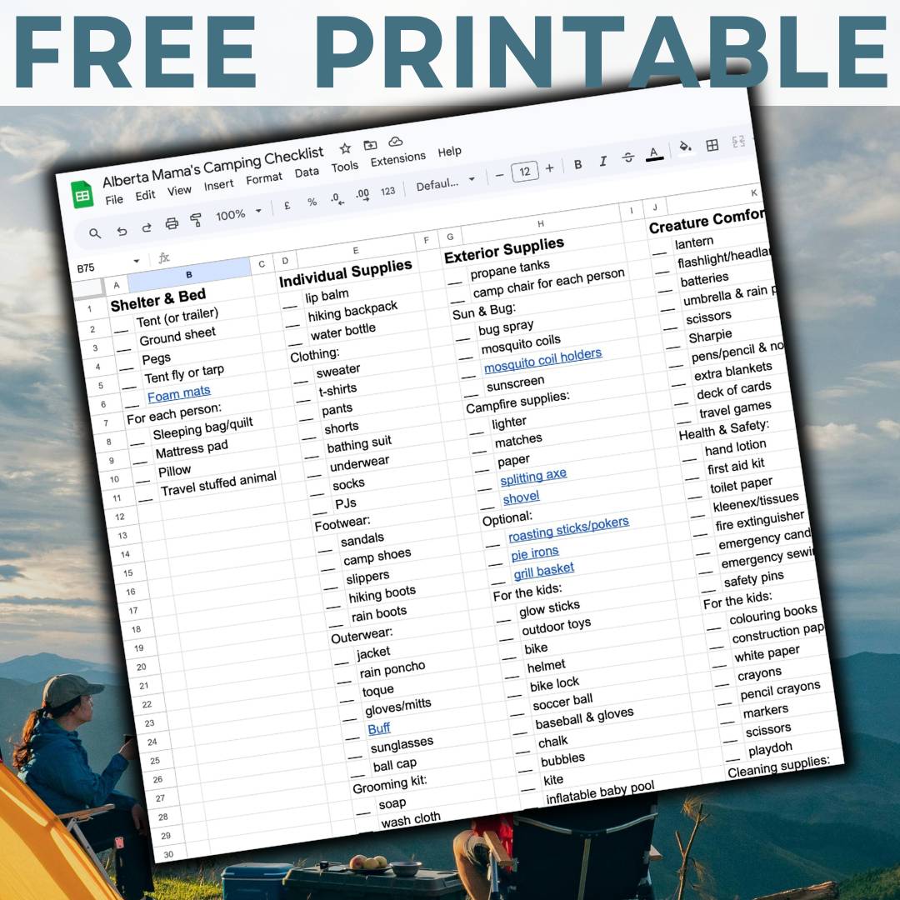Toggle italic formatting
The height and width of the screenshot is (900, 900).
(x=602, y=161)
